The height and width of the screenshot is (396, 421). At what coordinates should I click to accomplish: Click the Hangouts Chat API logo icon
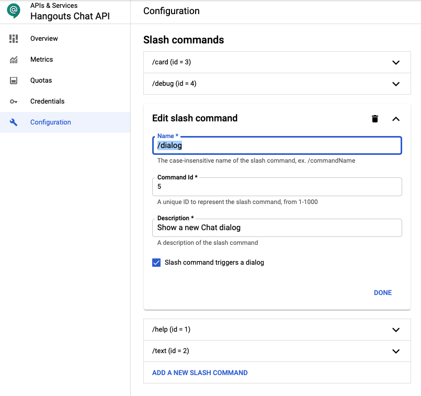tap(14, 10)
